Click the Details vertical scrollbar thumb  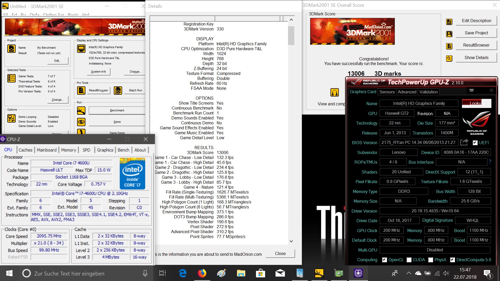[x=291, y=35]
